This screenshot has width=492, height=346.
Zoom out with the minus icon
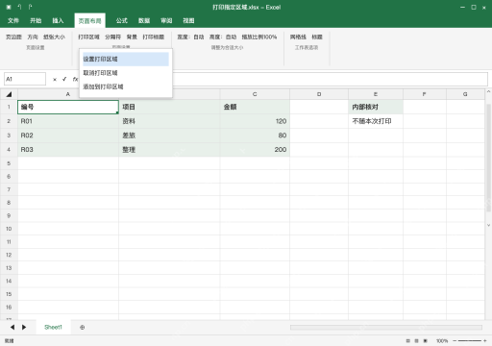pyautogui.click(x=455, y=341)
